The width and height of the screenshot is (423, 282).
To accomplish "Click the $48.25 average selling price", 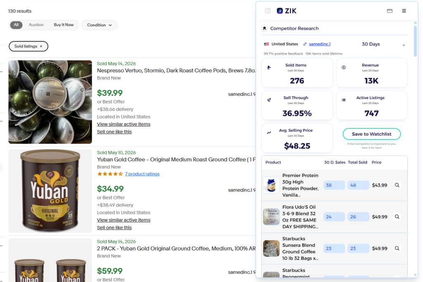I will click(297, 146).
